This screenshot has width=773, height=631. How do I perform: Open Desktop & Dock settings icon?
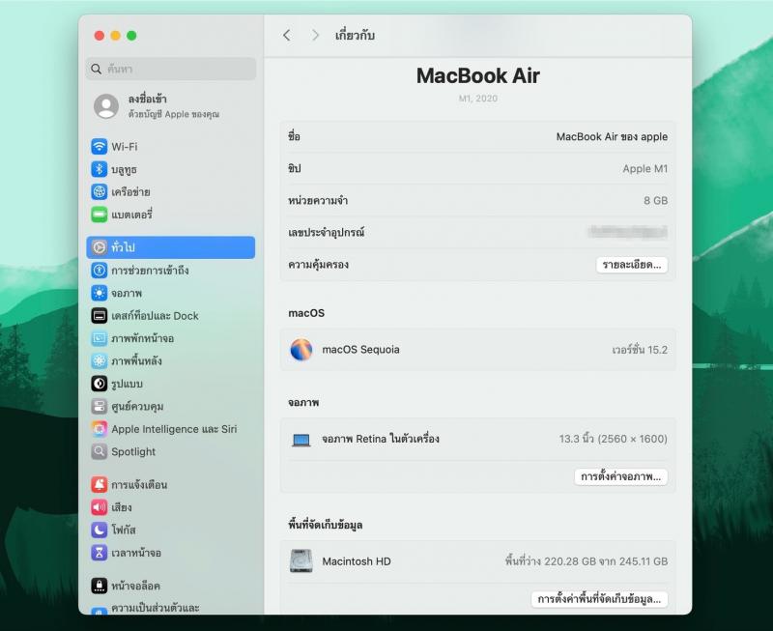tap(99, 316)
